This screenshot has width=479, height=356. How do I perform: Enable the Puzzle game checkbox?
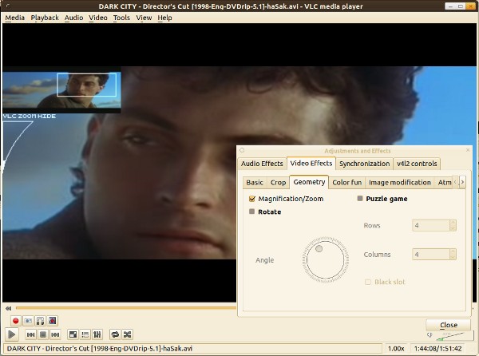coord(360,199)
